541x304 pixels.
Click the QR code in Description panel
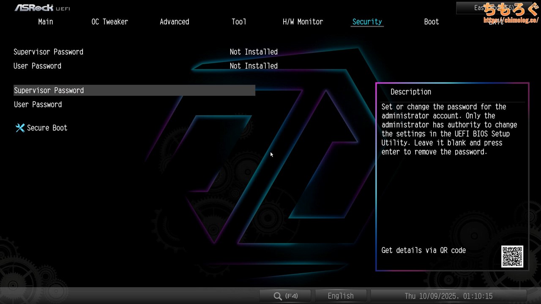(512, 256)
